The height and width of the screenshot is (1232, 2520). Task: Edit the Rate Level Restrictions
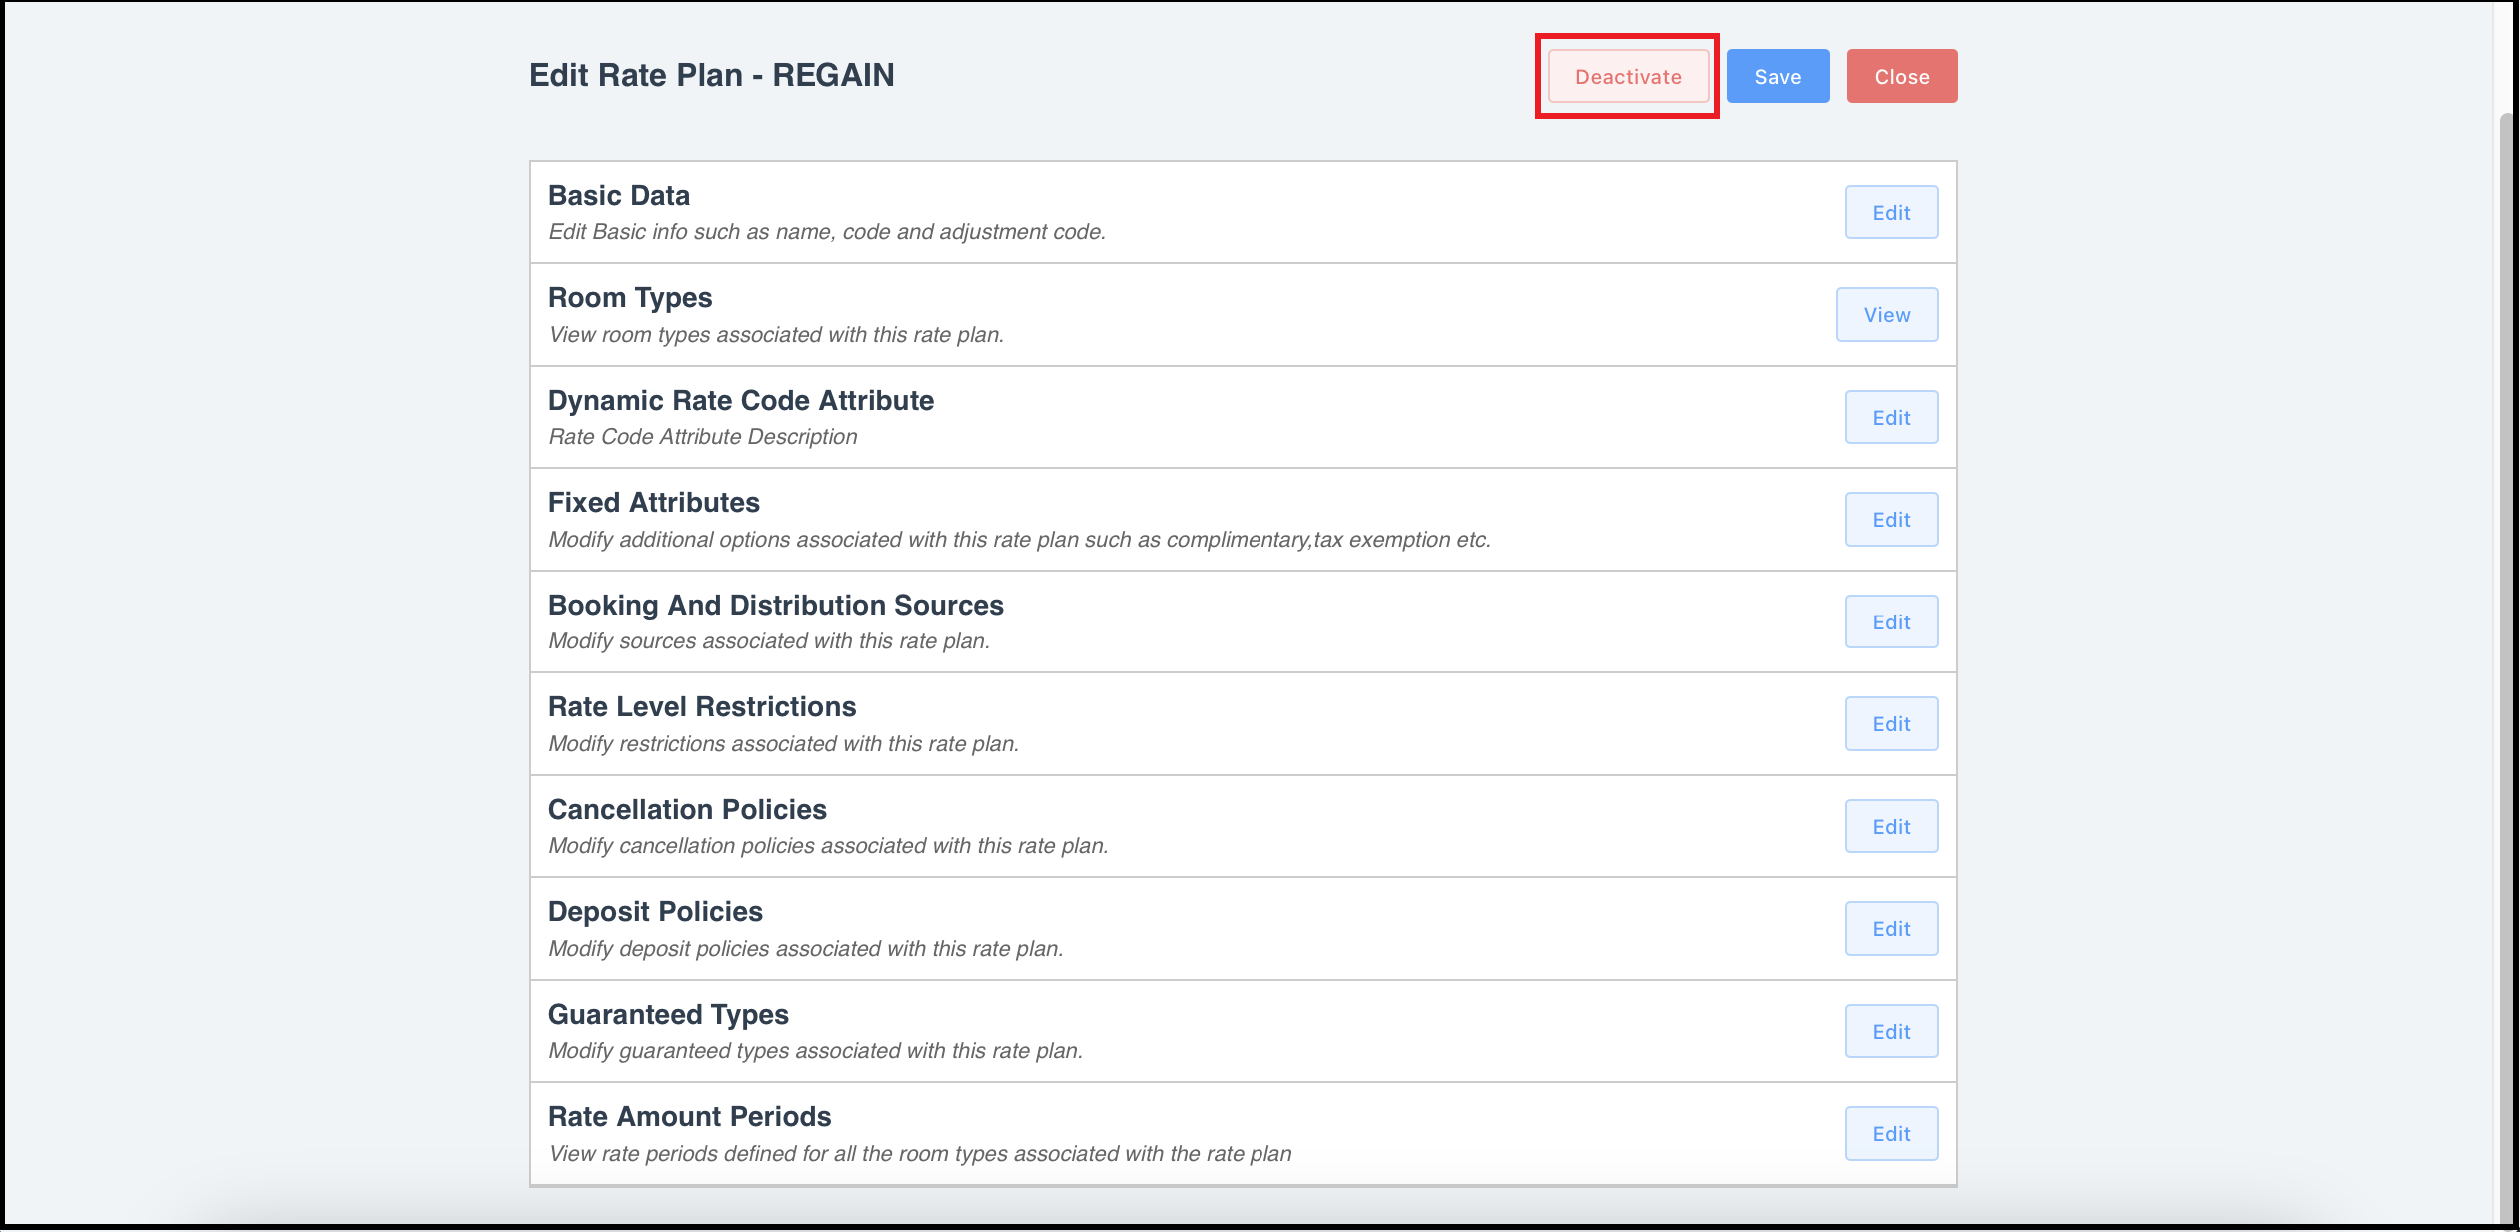tap(1890, 723)
